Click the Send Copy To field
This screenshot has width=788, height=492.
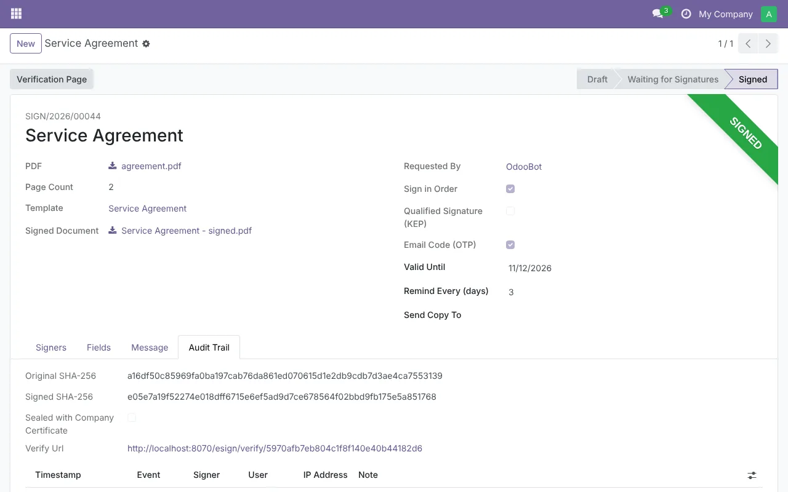634,315
